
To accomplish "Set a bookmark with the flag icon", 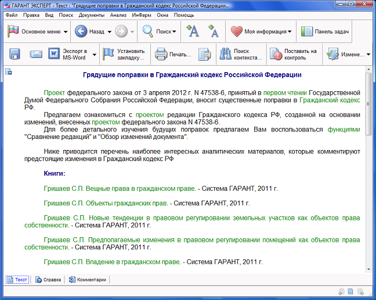I will [123, 55].
